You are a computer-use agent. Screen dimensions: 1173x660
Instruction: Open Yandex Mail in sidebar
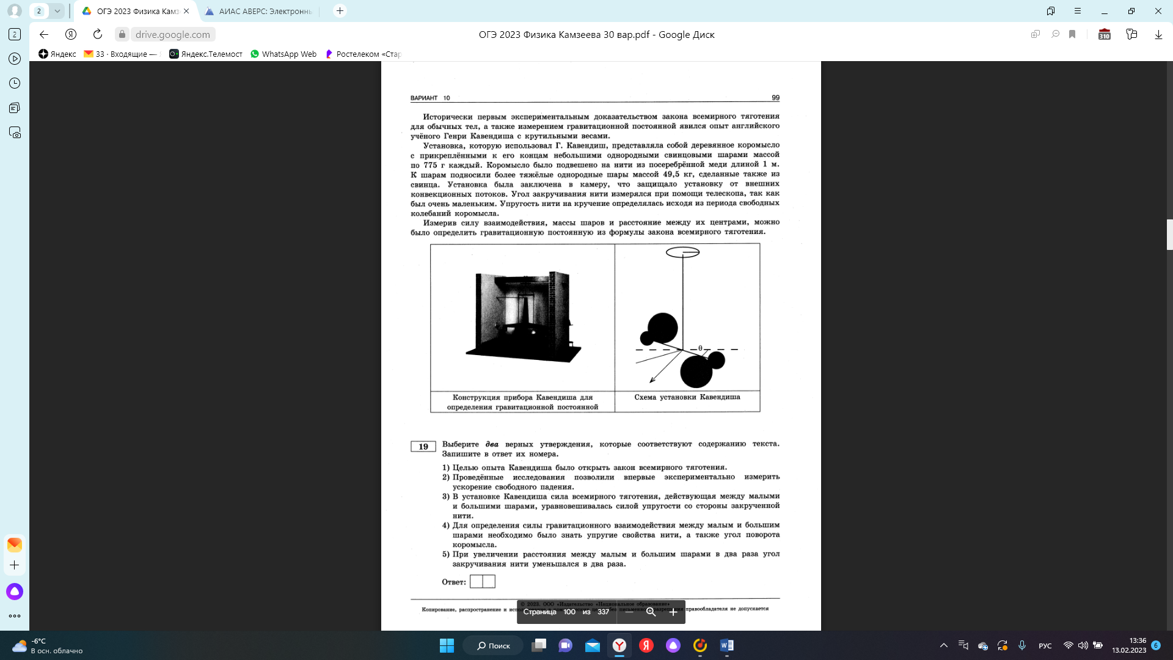point(15,544)
